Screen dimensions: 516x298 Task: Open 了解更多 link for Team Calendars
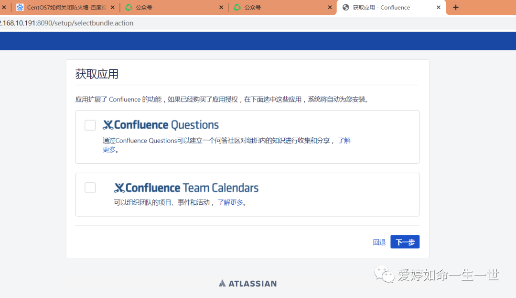(x=230, y=202)
